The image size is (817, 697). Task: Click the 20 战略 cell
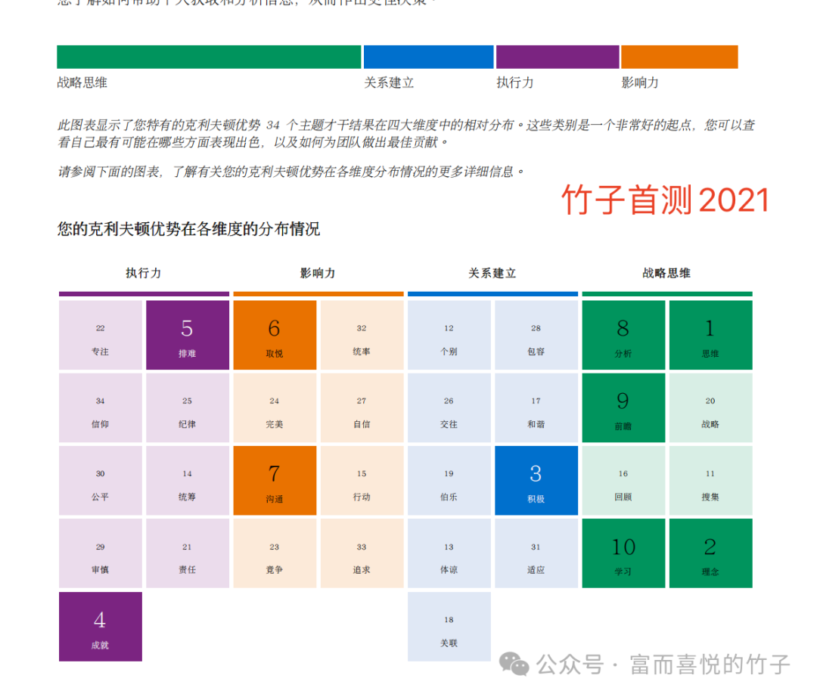(x=710, y=408)
